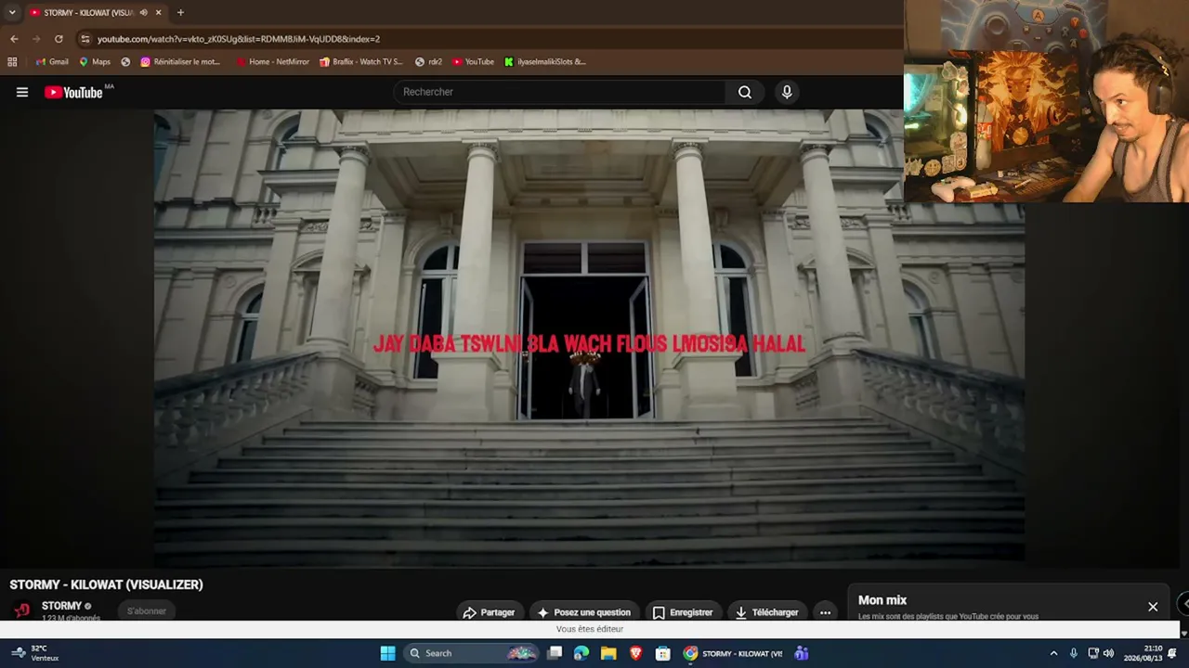This screenshot has height=668, width=1189.
Task: Open network settings tray icon
Action: click(1093, 653)
